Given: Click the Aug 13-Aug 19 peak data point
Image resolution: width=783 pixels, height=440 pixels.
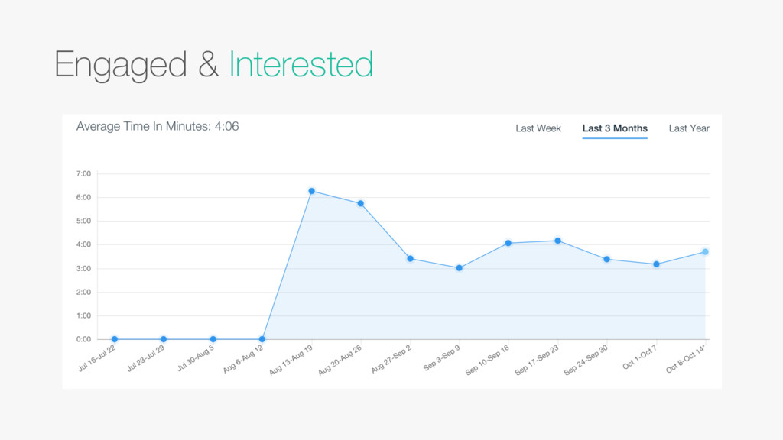Looking at the screenshot, I should tap(312, 191).
